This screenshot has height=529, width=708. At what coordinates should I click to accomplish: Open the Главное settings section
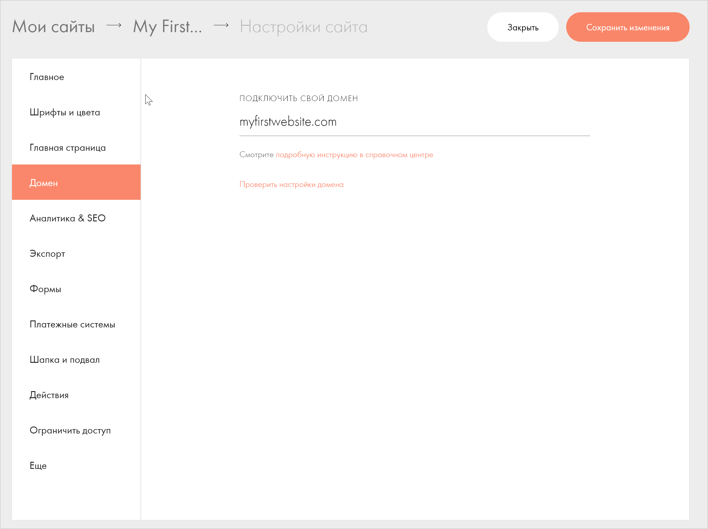coord(47,77)
